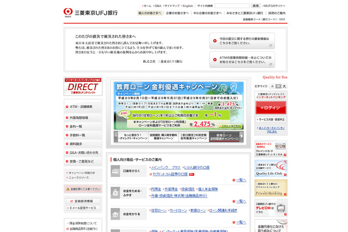The image size is (348, 232).
Task: Click the carousel previous arrow handle
Action: (116, 137)
